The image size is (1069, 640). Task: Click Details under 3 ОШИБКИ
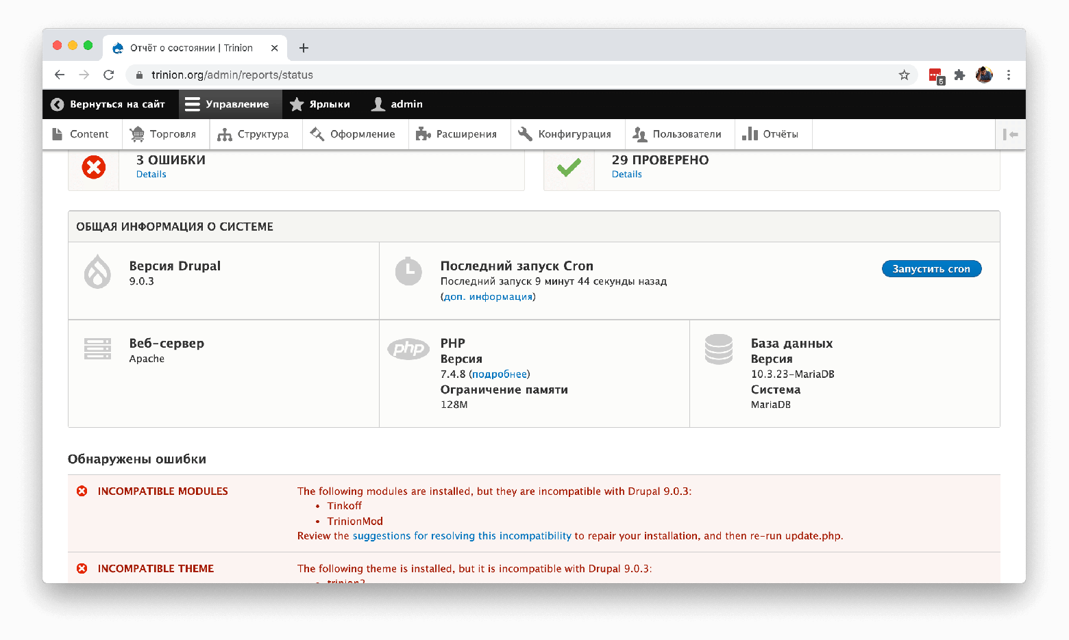(x=151, y=175)
